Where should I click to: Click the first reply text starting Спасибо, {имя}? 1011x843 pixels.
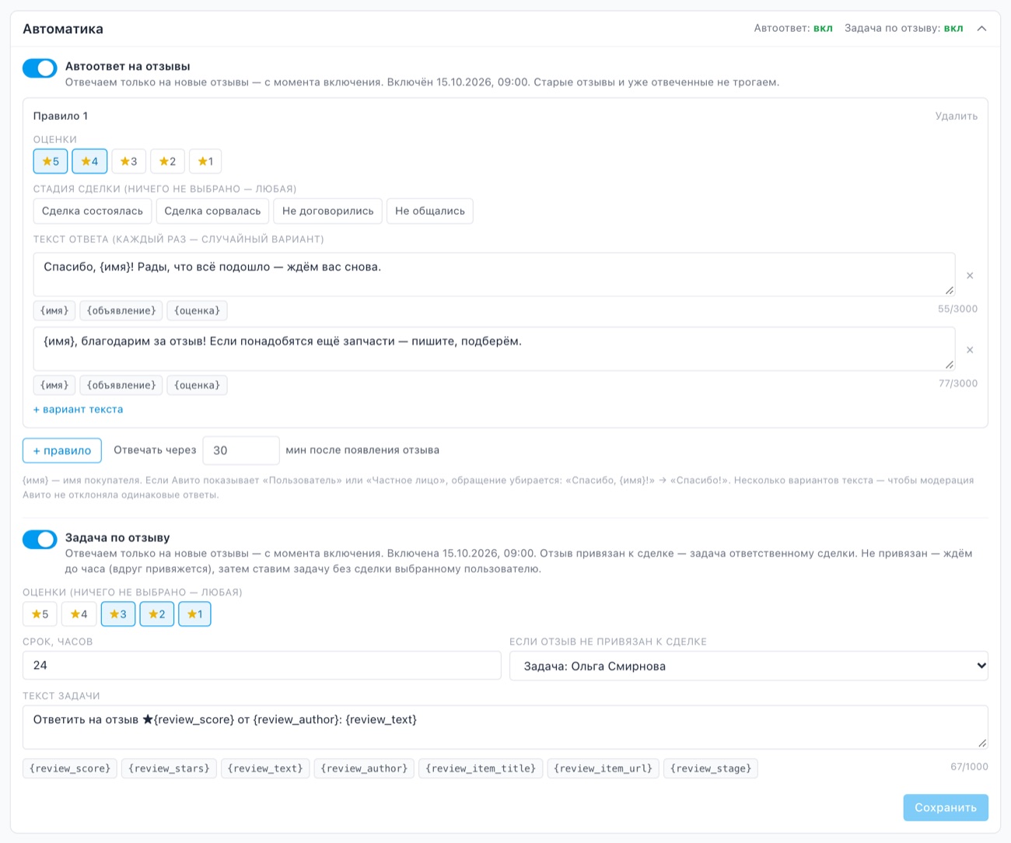tap(494, 275)
